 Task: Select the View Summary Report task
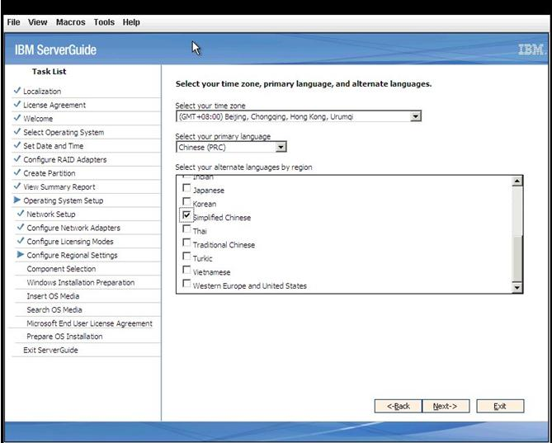pos(59,187)
